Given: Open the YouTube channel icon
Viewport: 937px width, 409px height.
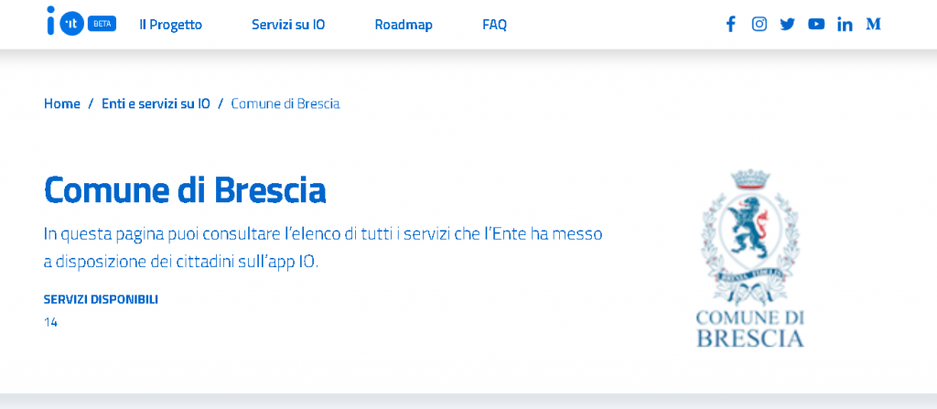Looking at the screenshot, I should click(x=816, y=25).
